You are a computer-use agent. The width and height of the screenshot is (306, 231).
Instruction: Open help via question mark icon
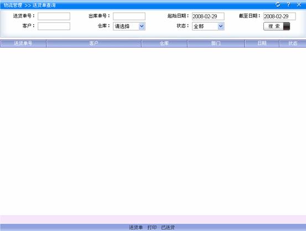click(x=288, y=4)
